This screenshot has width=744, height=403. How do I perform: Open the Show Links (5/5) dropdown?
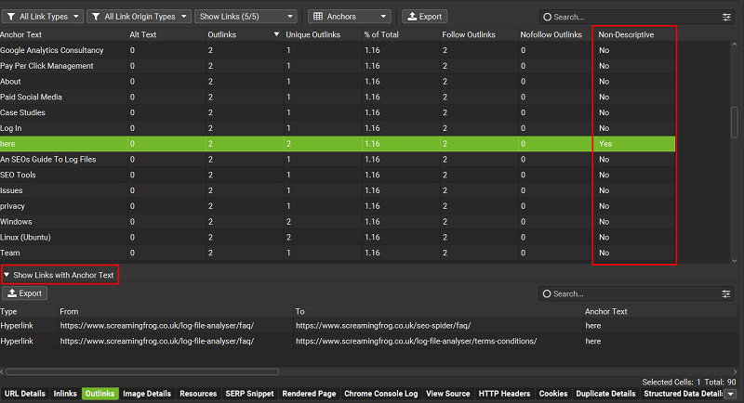[246, 17]
